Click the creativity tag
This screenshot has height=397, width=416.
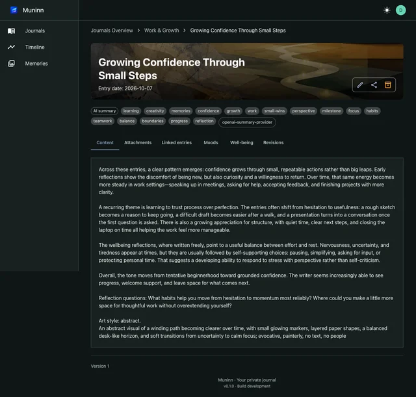[155, 111]
